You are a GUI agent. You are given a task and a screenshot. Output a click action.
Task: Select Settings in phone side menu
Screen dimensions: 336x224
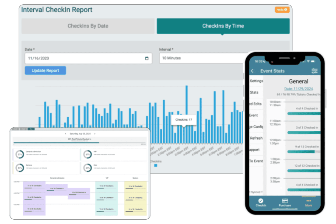[x=256, y=81]
